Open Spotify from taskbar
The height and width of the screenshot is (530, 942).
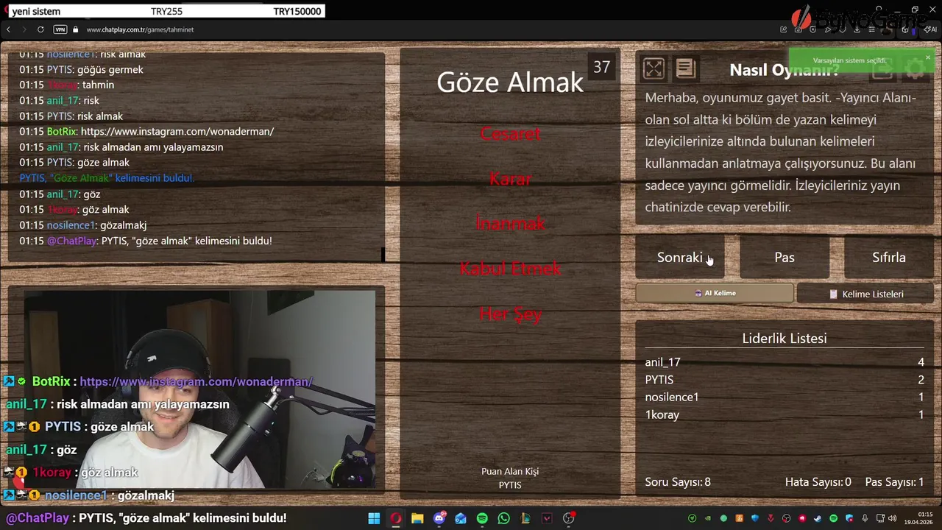tap(482, 518)
